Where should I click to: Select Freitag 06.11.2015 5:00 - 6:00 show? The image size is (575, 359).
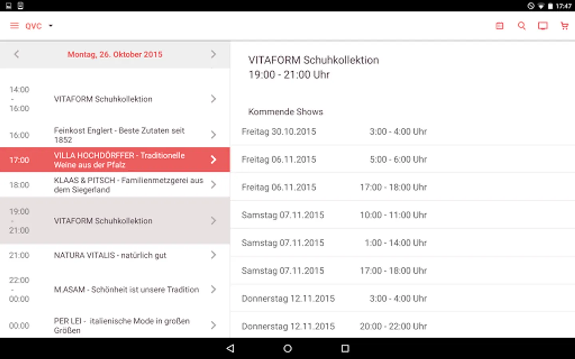[x=402, y=160]
